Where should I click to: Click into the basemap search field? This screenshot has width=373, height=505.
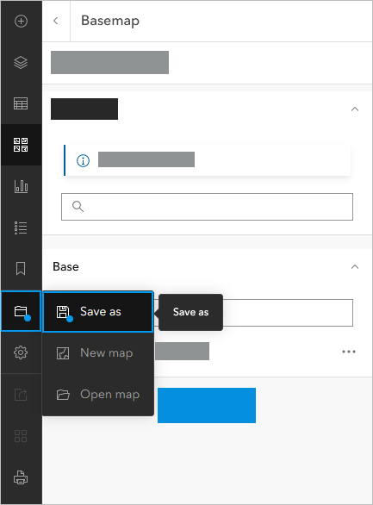(x=207, y=207)
